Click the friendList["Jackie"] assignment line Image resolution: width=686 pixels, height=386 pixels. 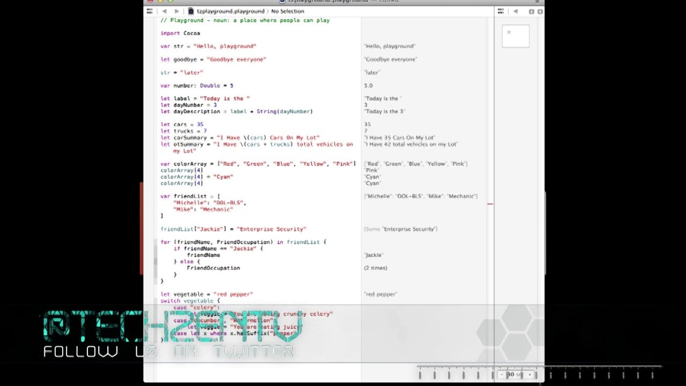coord(233,229)
